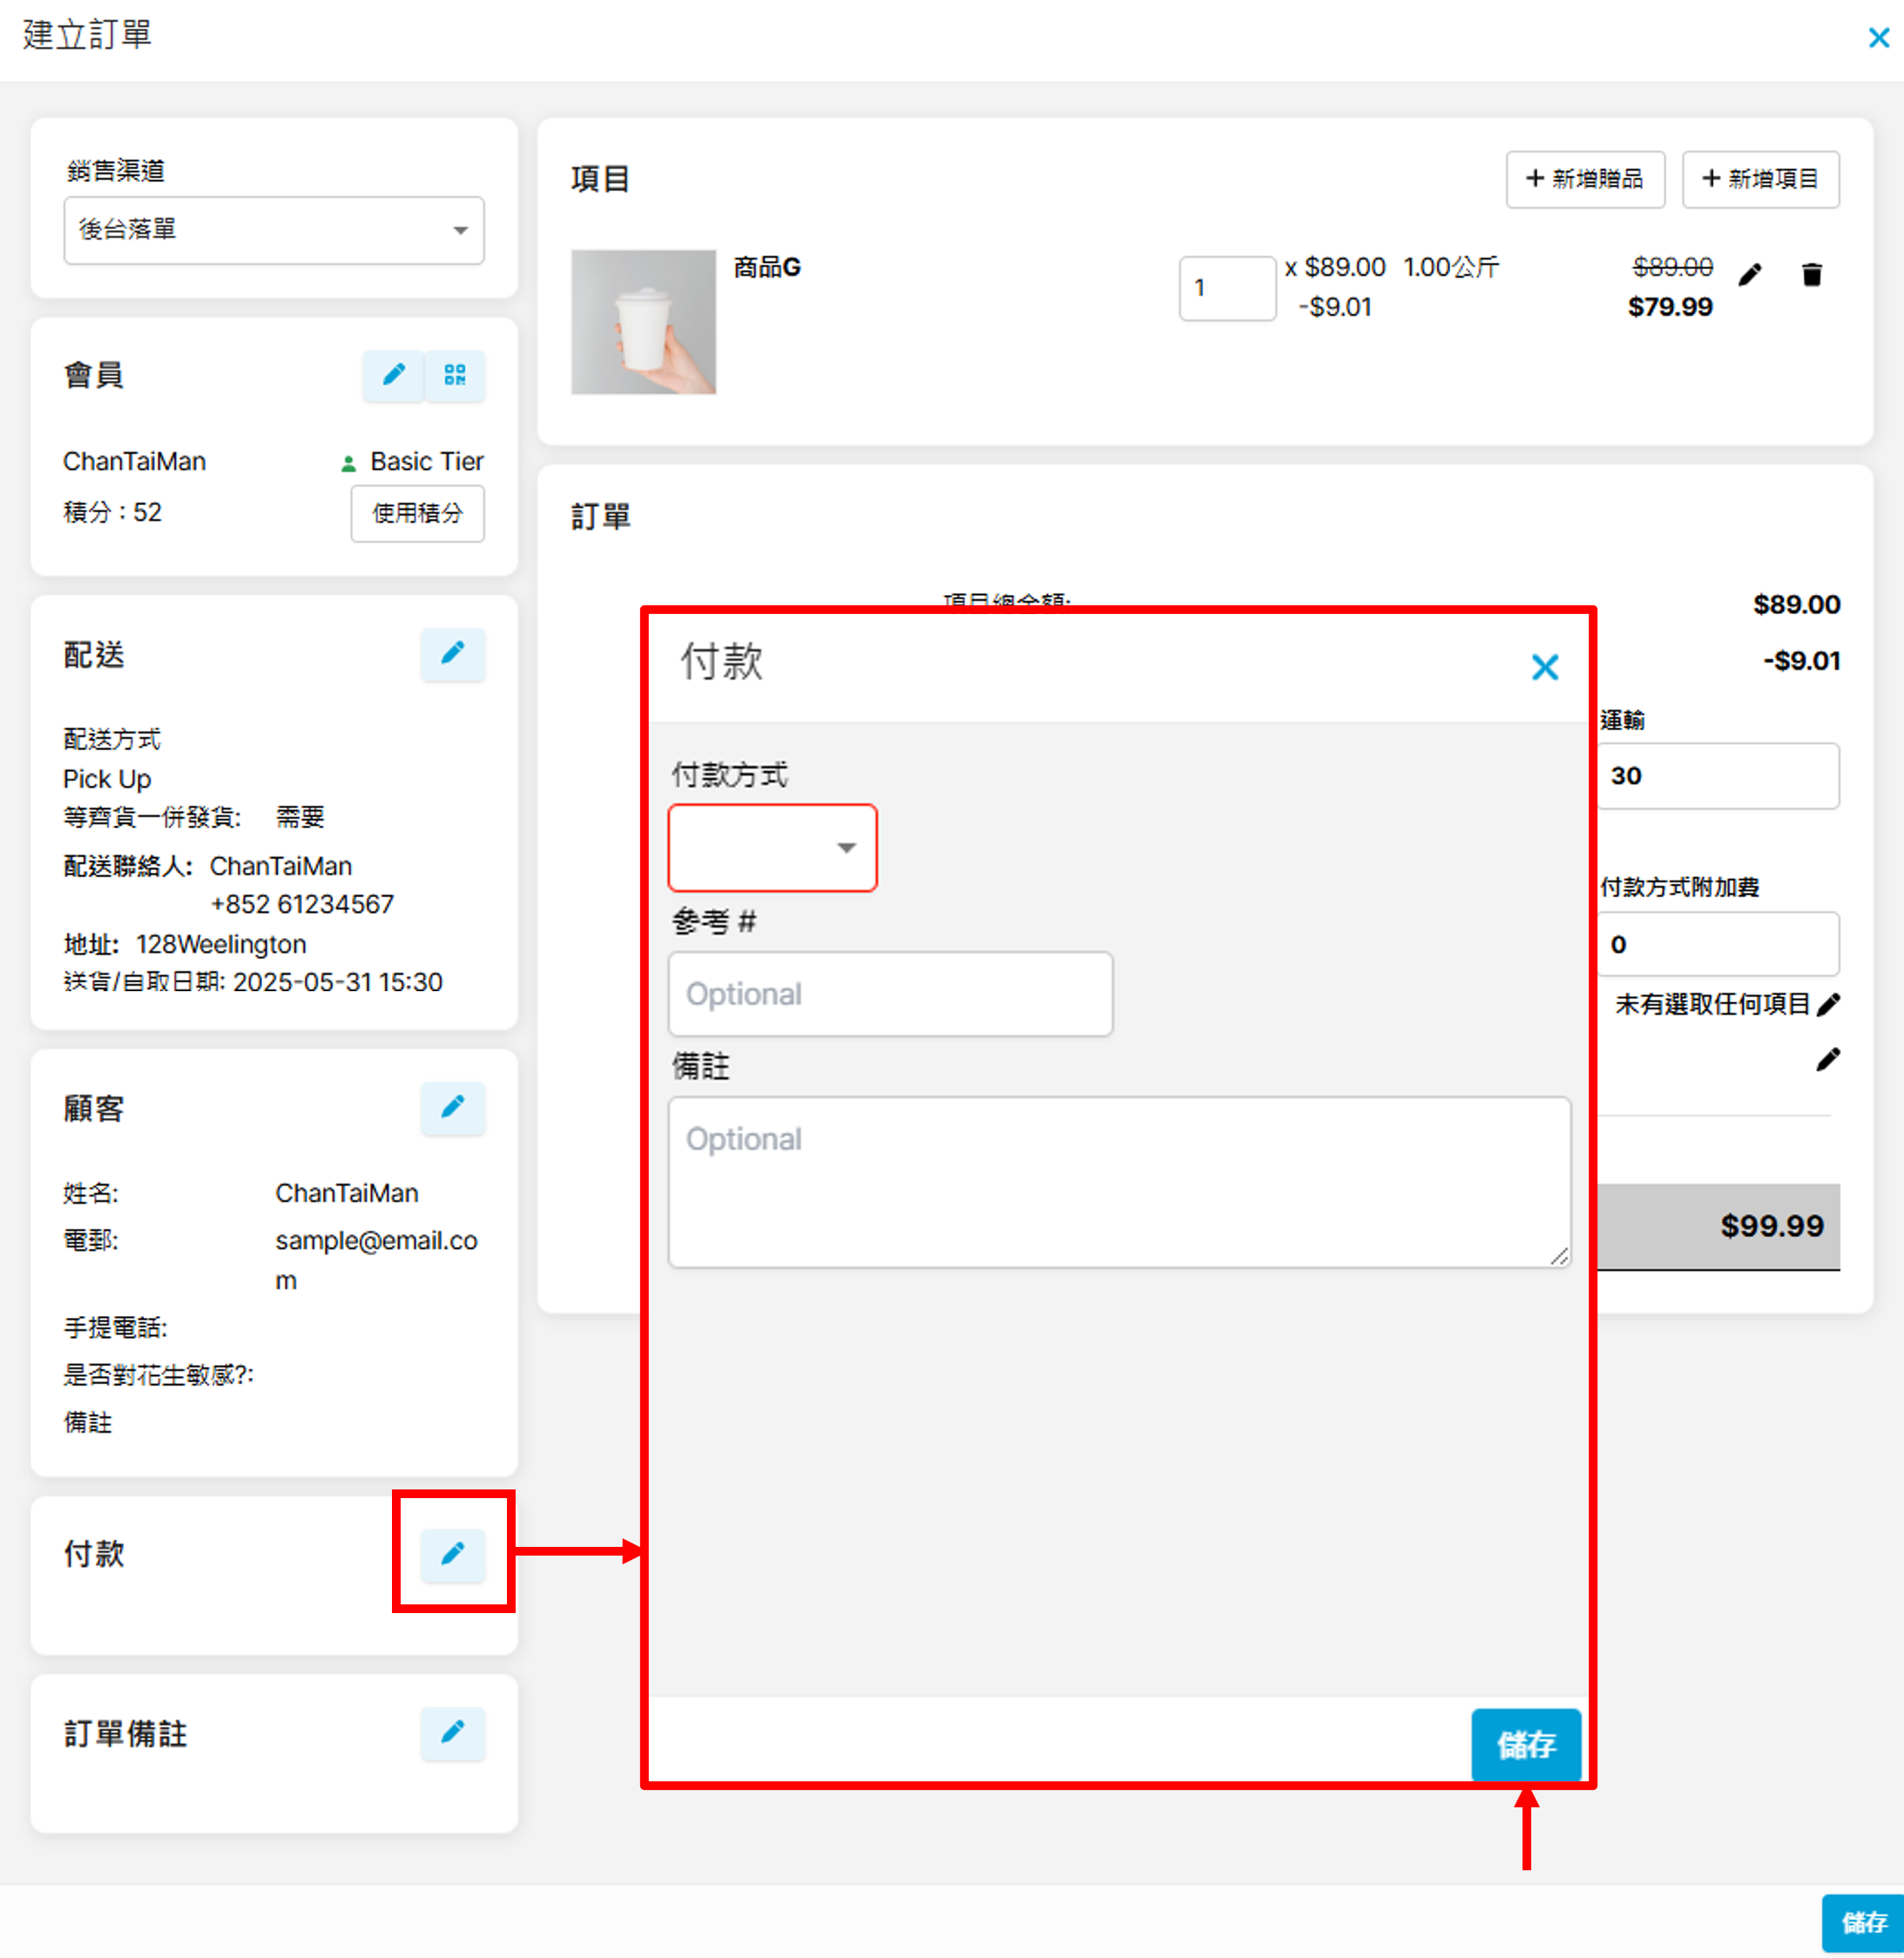Image resolution: width=1904 pixels, height=1958 pixels.
Task: Click the 商品G product thumbnail
Action: [x=643, y=321]
